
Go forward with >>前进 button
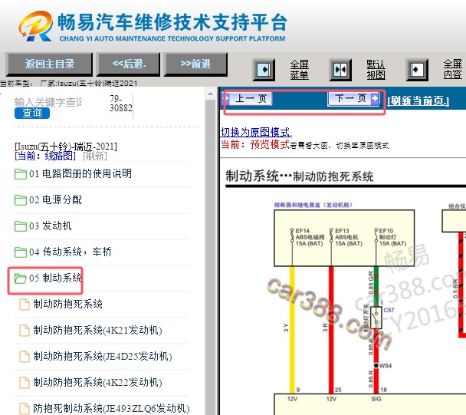[x=195, y=64]
